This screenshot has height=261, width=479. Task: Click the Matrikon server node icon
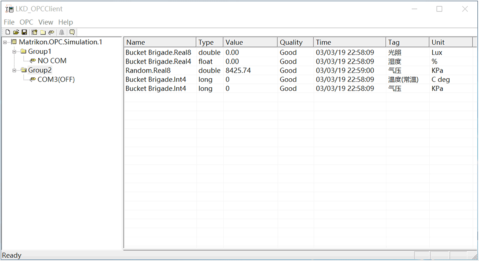[14, 42]
